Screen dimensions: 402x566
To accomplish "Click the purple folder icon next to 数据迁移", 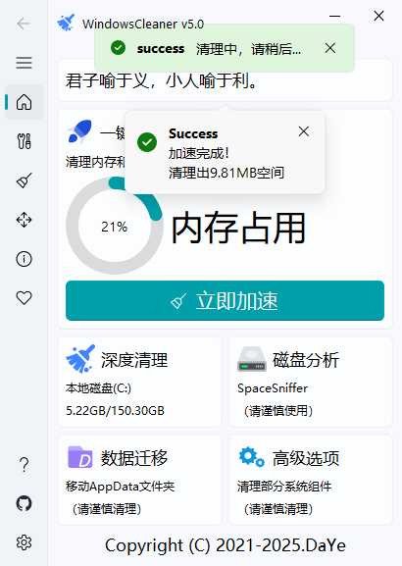I will [79, 457].
